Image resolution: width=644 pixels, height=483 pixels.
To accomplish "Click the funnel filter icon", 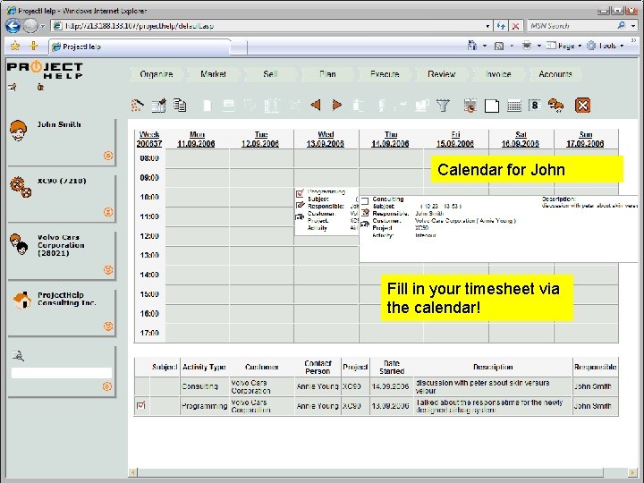I will click(x=443, y=106).
